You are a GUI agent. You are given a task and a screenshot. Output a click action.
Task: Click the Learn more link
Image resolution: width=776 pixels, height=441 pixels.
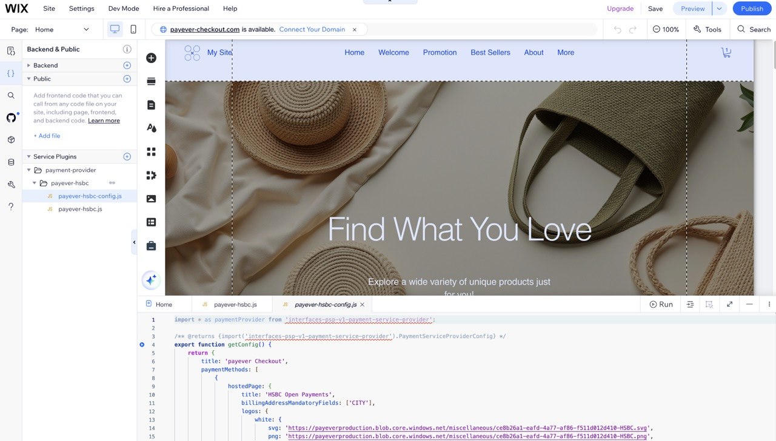104,121
